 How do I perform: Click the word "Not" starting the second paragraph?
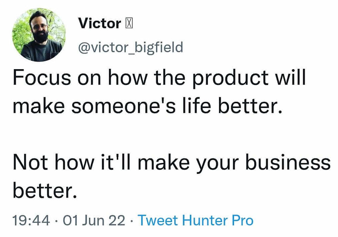click(30, 162)
